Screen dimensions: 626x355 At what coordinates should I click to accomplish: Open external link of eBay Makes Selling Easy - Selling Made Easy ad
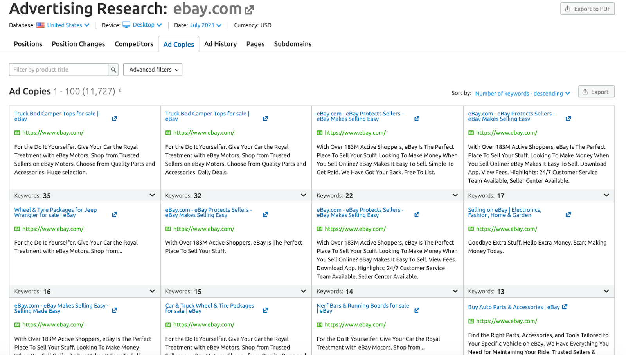pyautogui.click(x=114, y=310)
